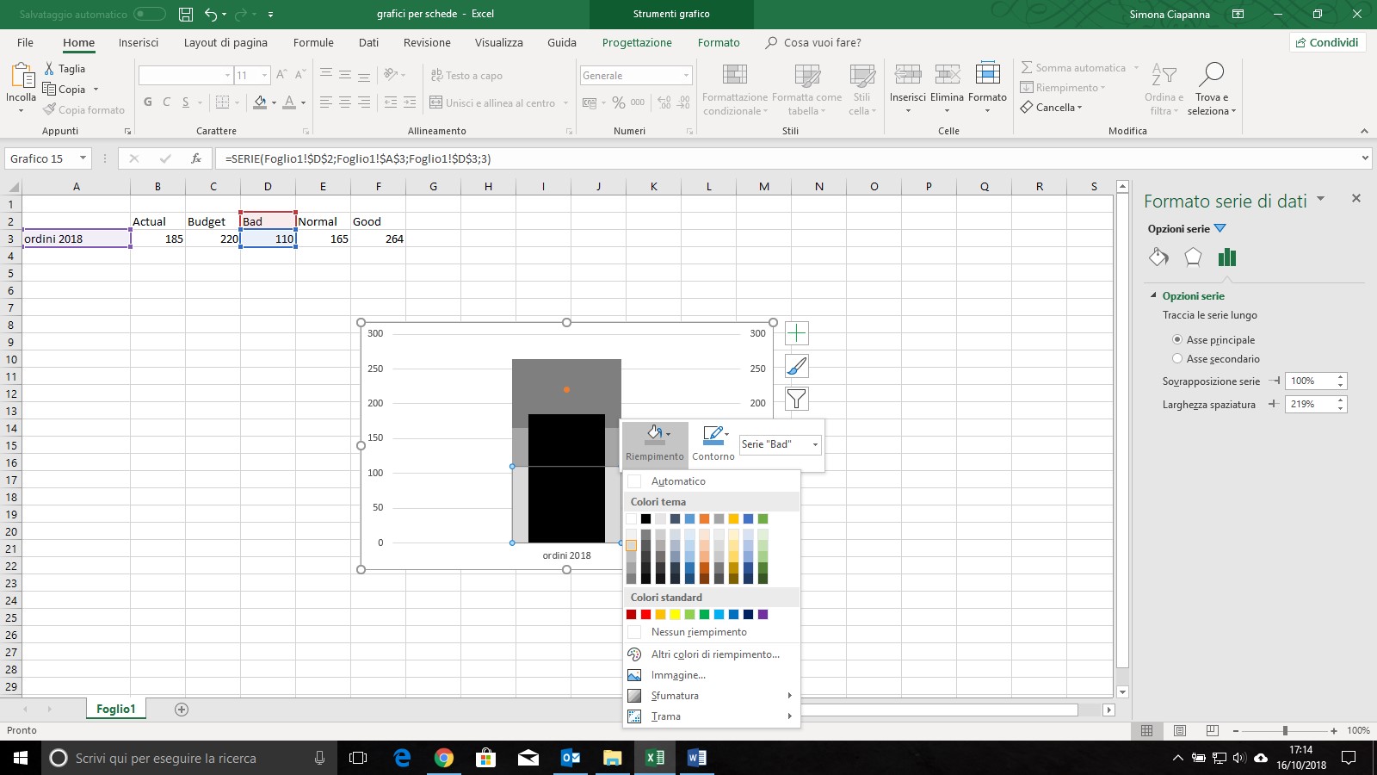The image size is (1377, 775).
Task: Open Series Options bar chart icon
Action: click(x=1227, y=257)
